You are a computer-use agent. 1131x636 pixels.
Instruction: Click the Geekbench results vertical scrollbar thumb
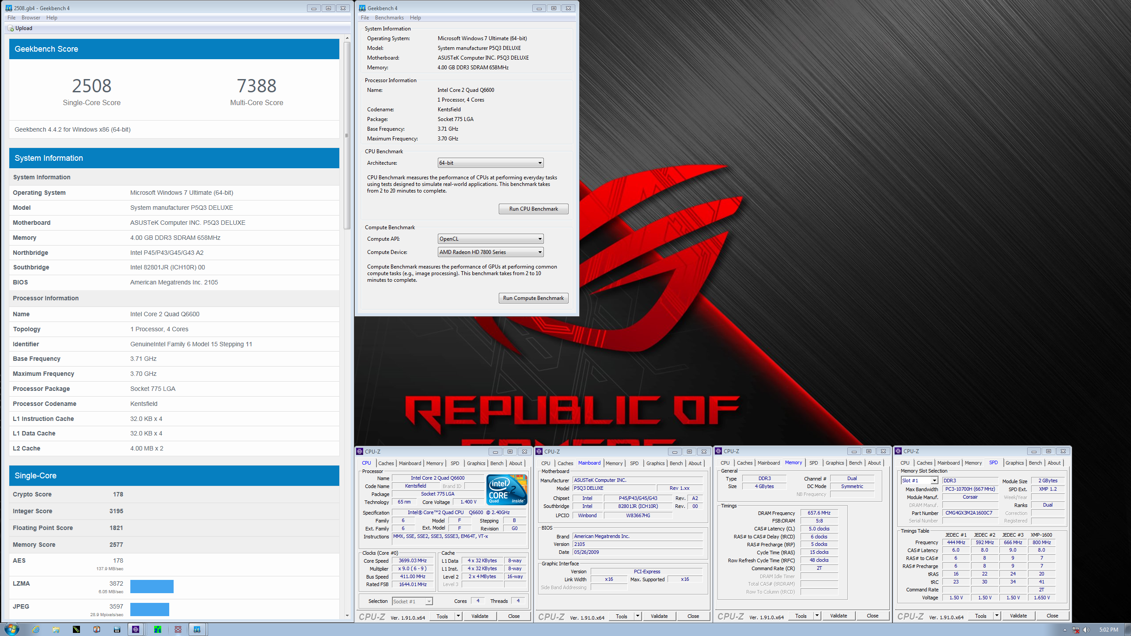[x=347, y=136]
